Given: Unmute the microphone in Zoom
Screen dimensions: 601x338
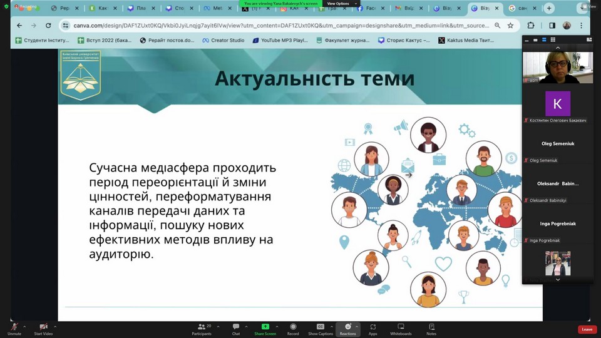Looking at the screenshot, I should click(14, 328).
